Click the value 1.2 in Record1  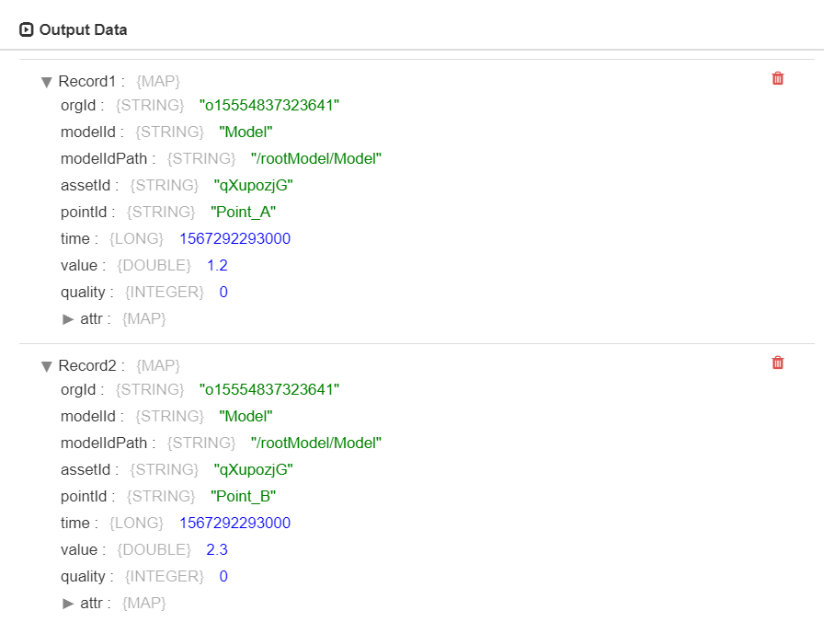[x=217, y=265]
